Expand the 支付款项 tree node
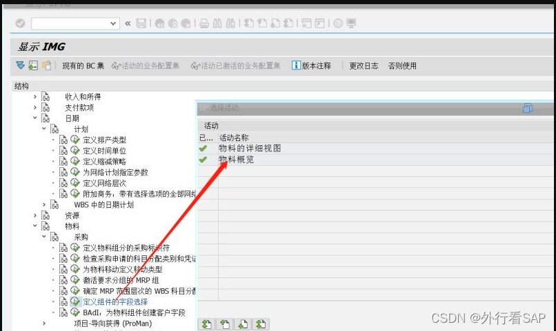The height and width of the screenshot is (331, 556). click(x=34, y=107)
